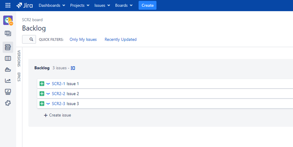This screenshot has width=293, height=147.
Task: Open the Add-ons puzzle icon
Action: click(x=8, y=103)
